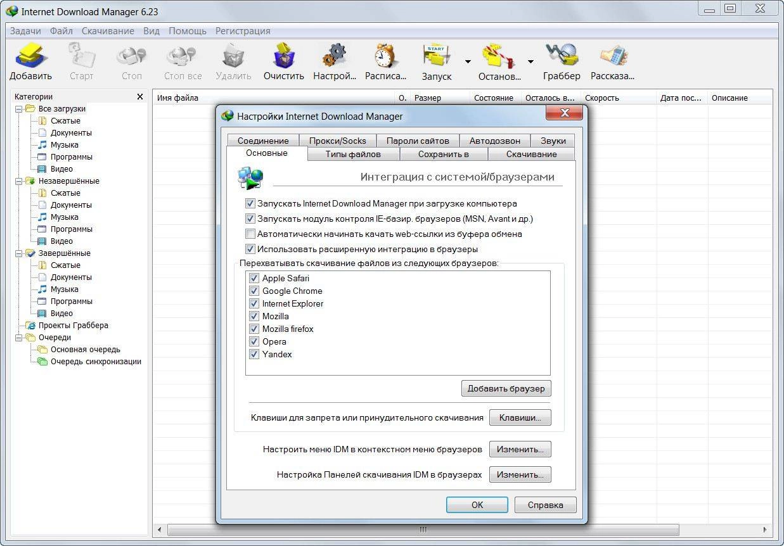784x546 pixels.
Task: Select Сжатые under Все загрузки
Action: [x=65, y=121]
